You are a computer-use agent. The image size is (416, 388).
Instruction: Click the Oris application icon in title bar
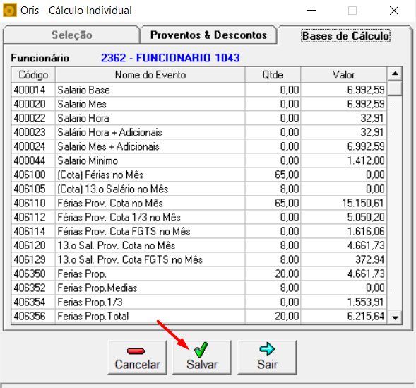(10, 11)
